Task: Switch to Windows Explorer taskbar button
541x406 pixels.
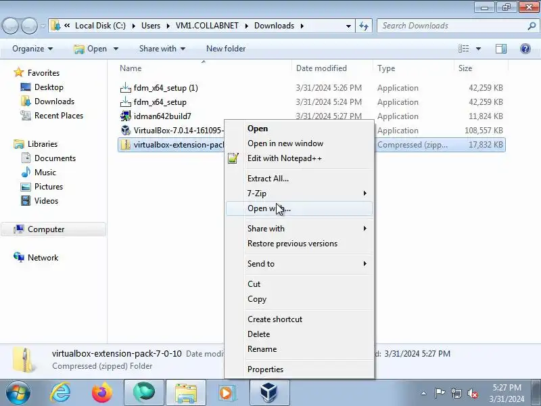Action: coord(185,392)
